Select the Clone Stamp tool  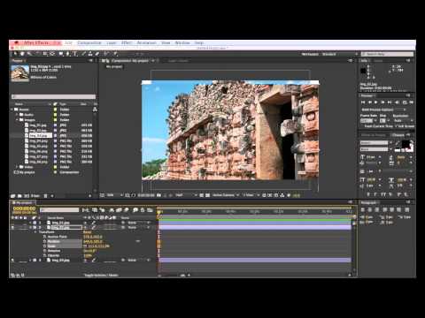[x=90, y=54]
